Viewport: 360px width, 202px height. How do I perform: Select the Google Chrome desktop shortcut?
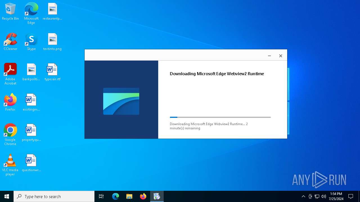point(10,135)
